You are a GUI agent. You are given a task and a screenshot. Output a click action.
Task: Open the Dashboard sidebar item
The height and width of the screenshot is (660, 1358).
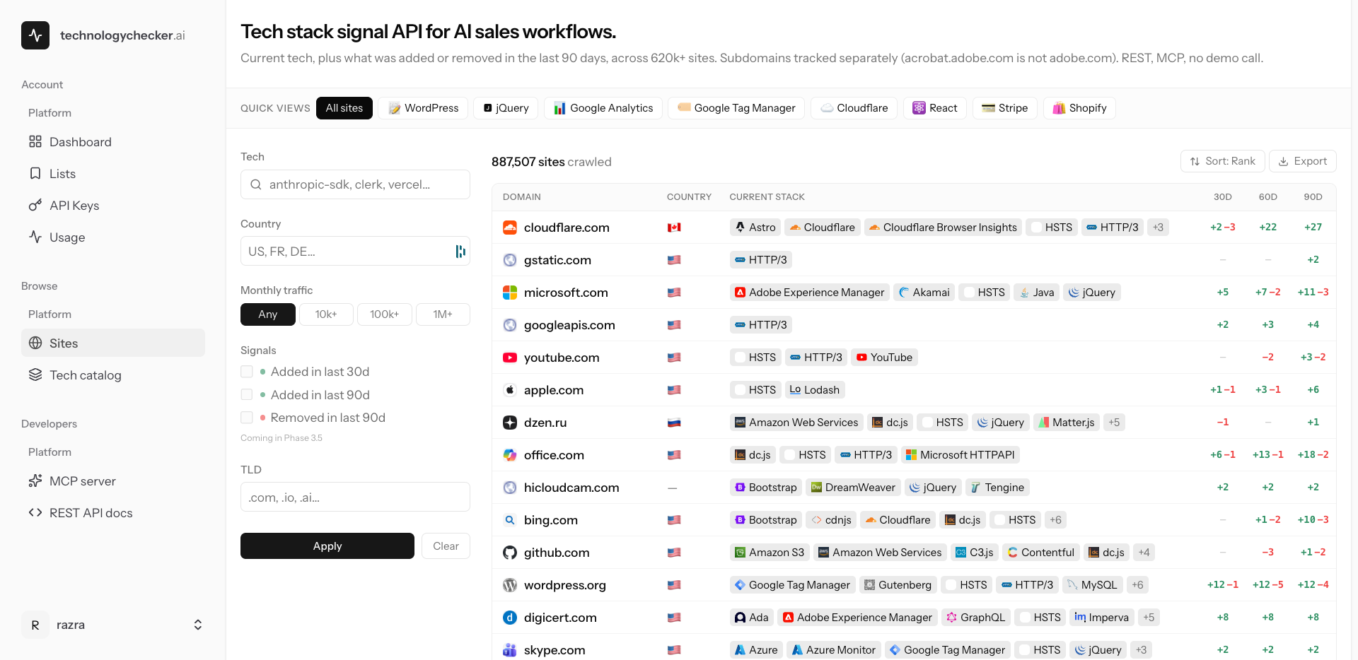(113, 142)
